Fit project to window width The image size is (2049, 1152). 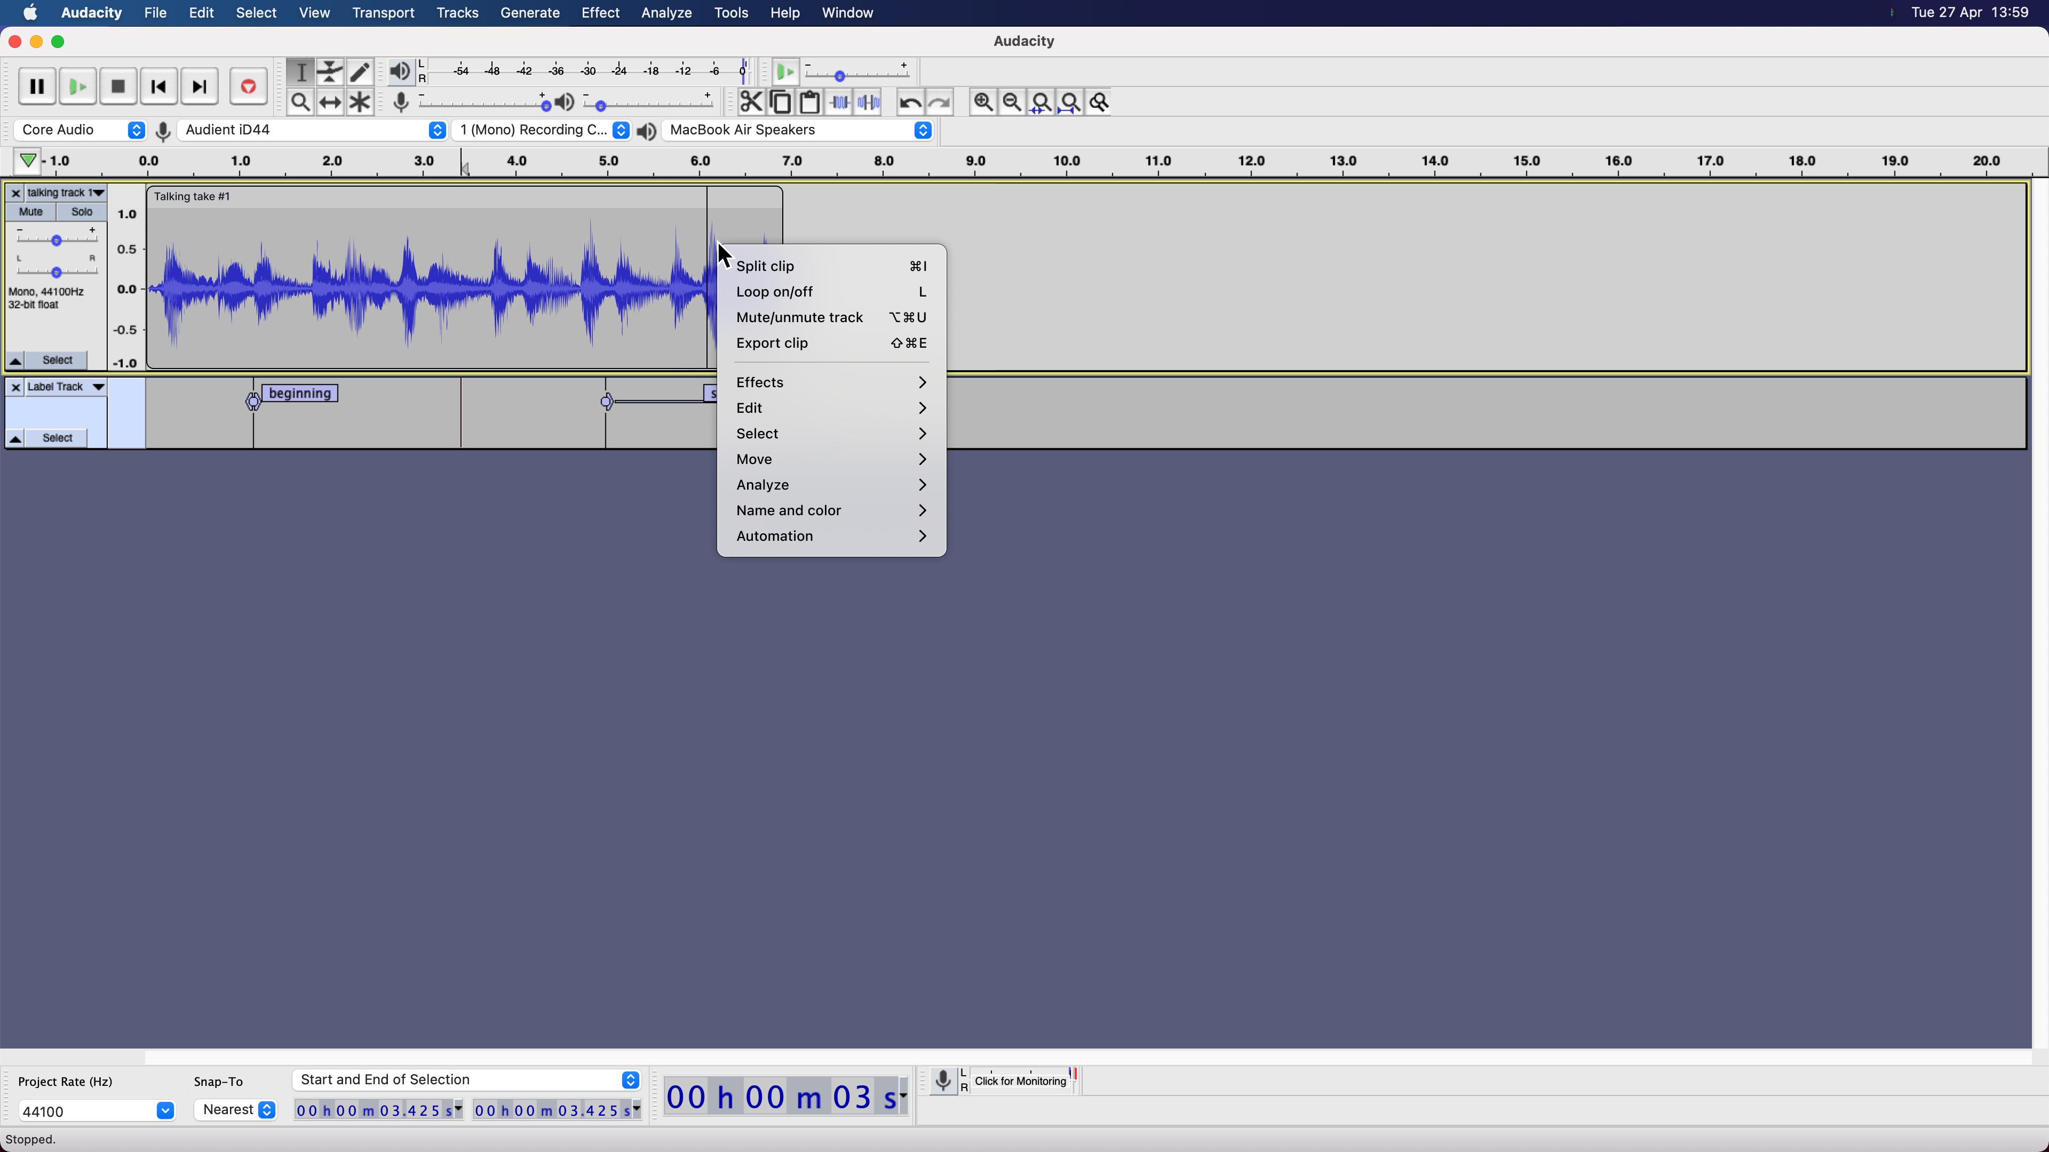click(1070, 102)
